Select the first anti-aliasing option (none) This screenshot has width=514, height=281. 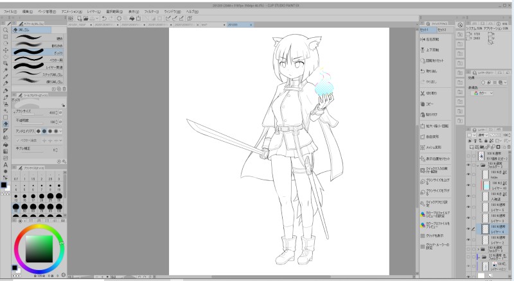39,131
